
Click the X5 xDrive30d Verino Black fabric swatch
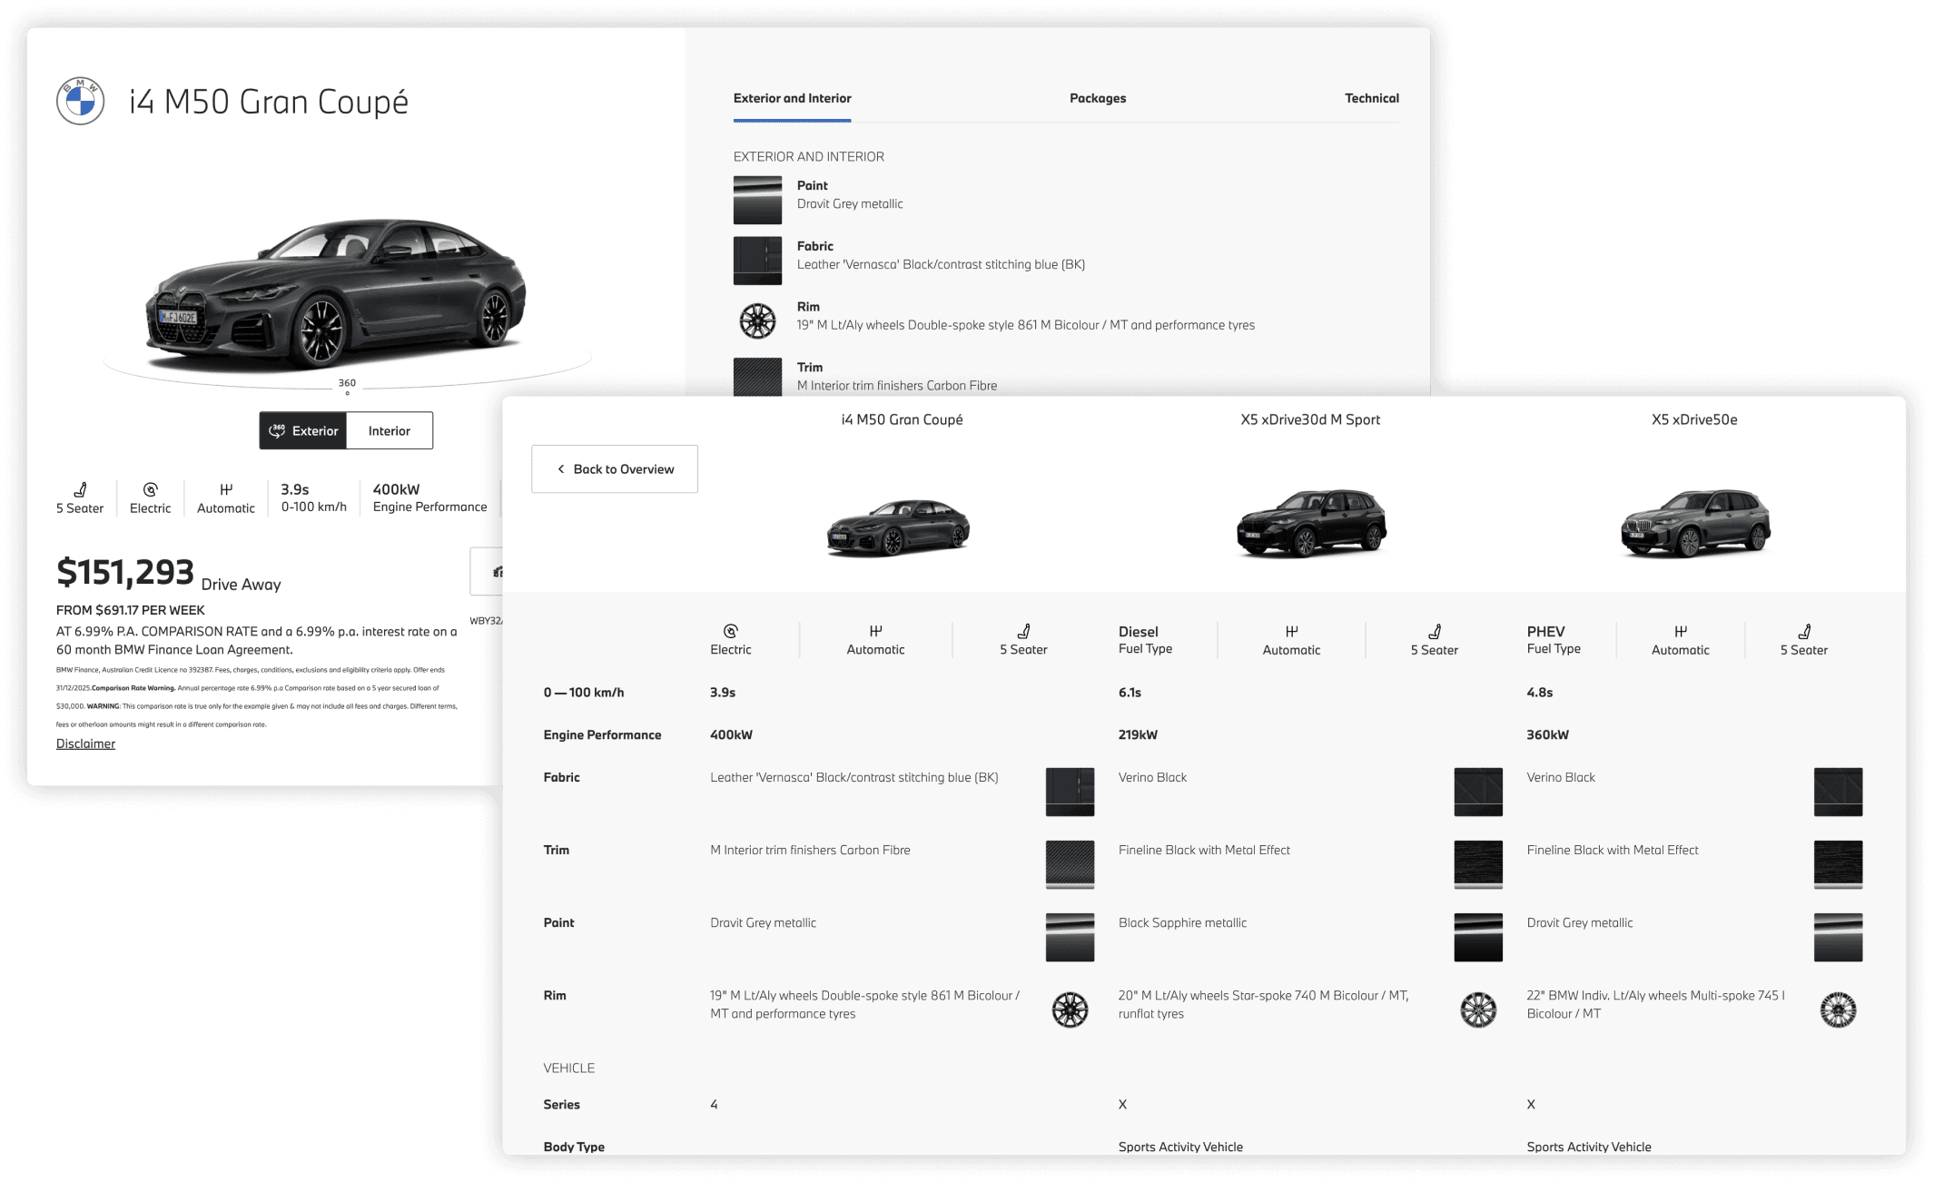click(1478, 792)
